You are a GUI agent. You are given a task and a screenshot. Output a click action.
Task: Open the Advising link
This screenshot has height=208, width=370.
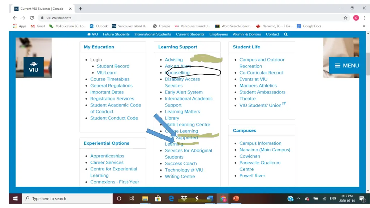[x=174, y=60]
